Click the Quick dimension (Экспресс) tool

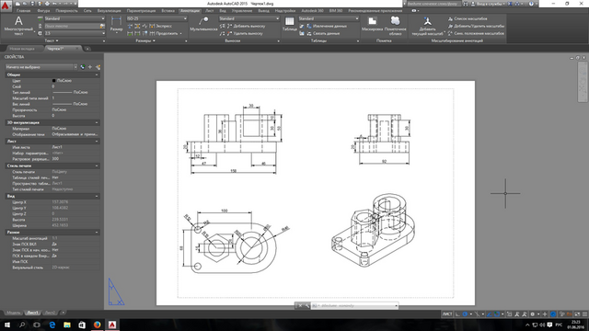coord(161,26)
